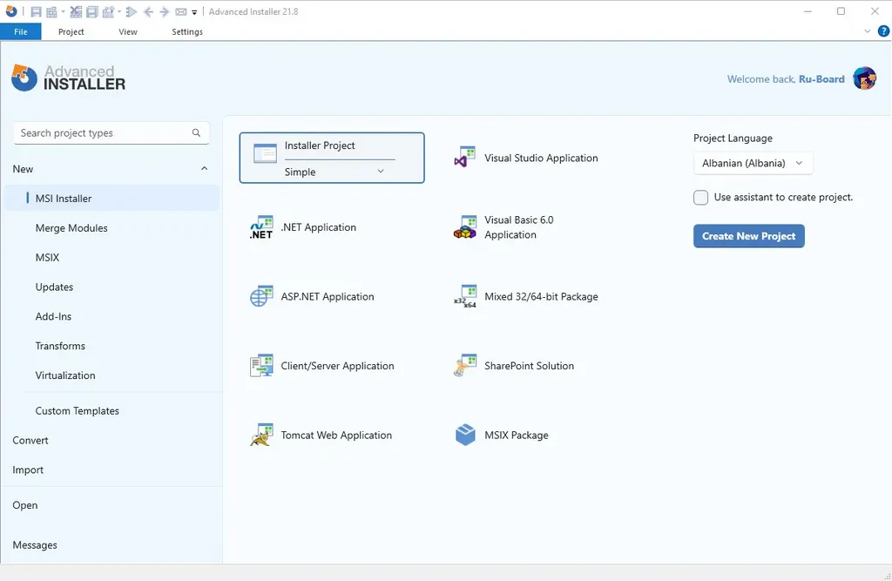
Task: Select MSI Installer in the sidebar
Action: [112, 198]
